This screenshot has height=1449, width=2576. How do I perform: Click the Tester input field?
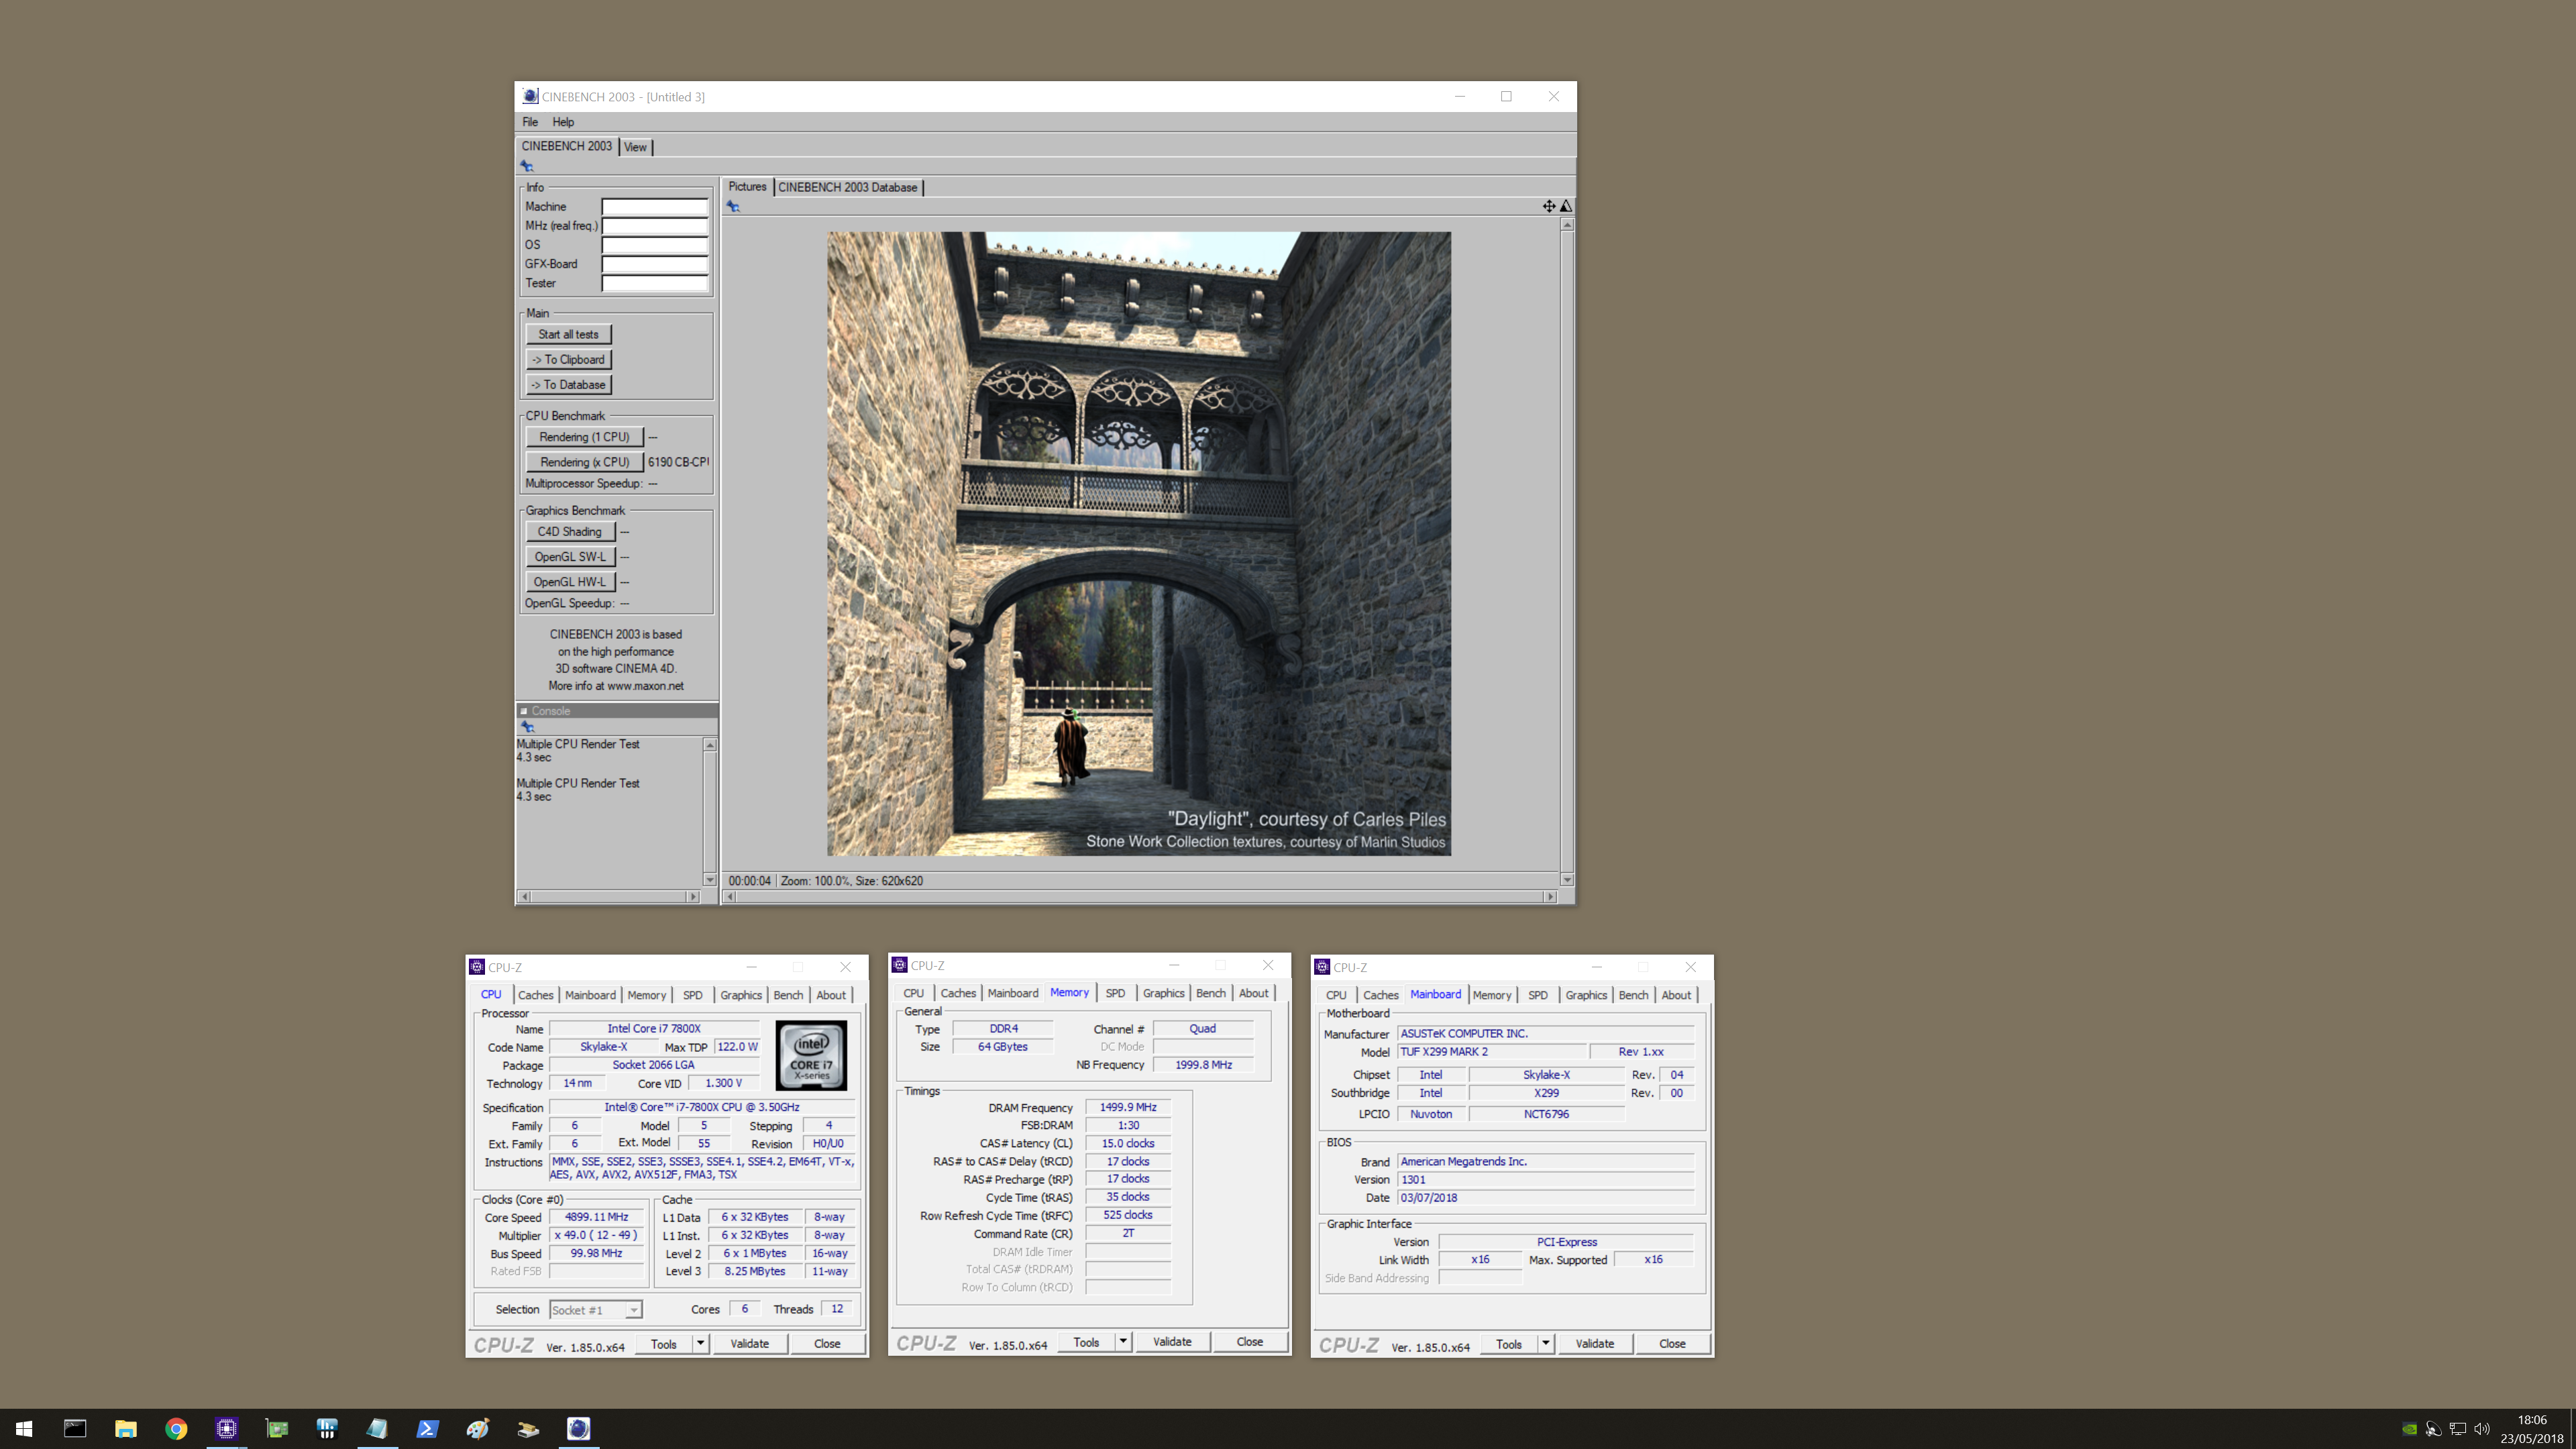(655, 283)
